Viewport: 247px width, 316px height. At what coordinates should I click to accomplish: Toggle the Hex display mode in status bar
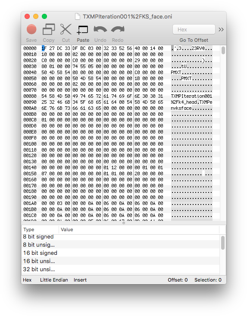27,280
